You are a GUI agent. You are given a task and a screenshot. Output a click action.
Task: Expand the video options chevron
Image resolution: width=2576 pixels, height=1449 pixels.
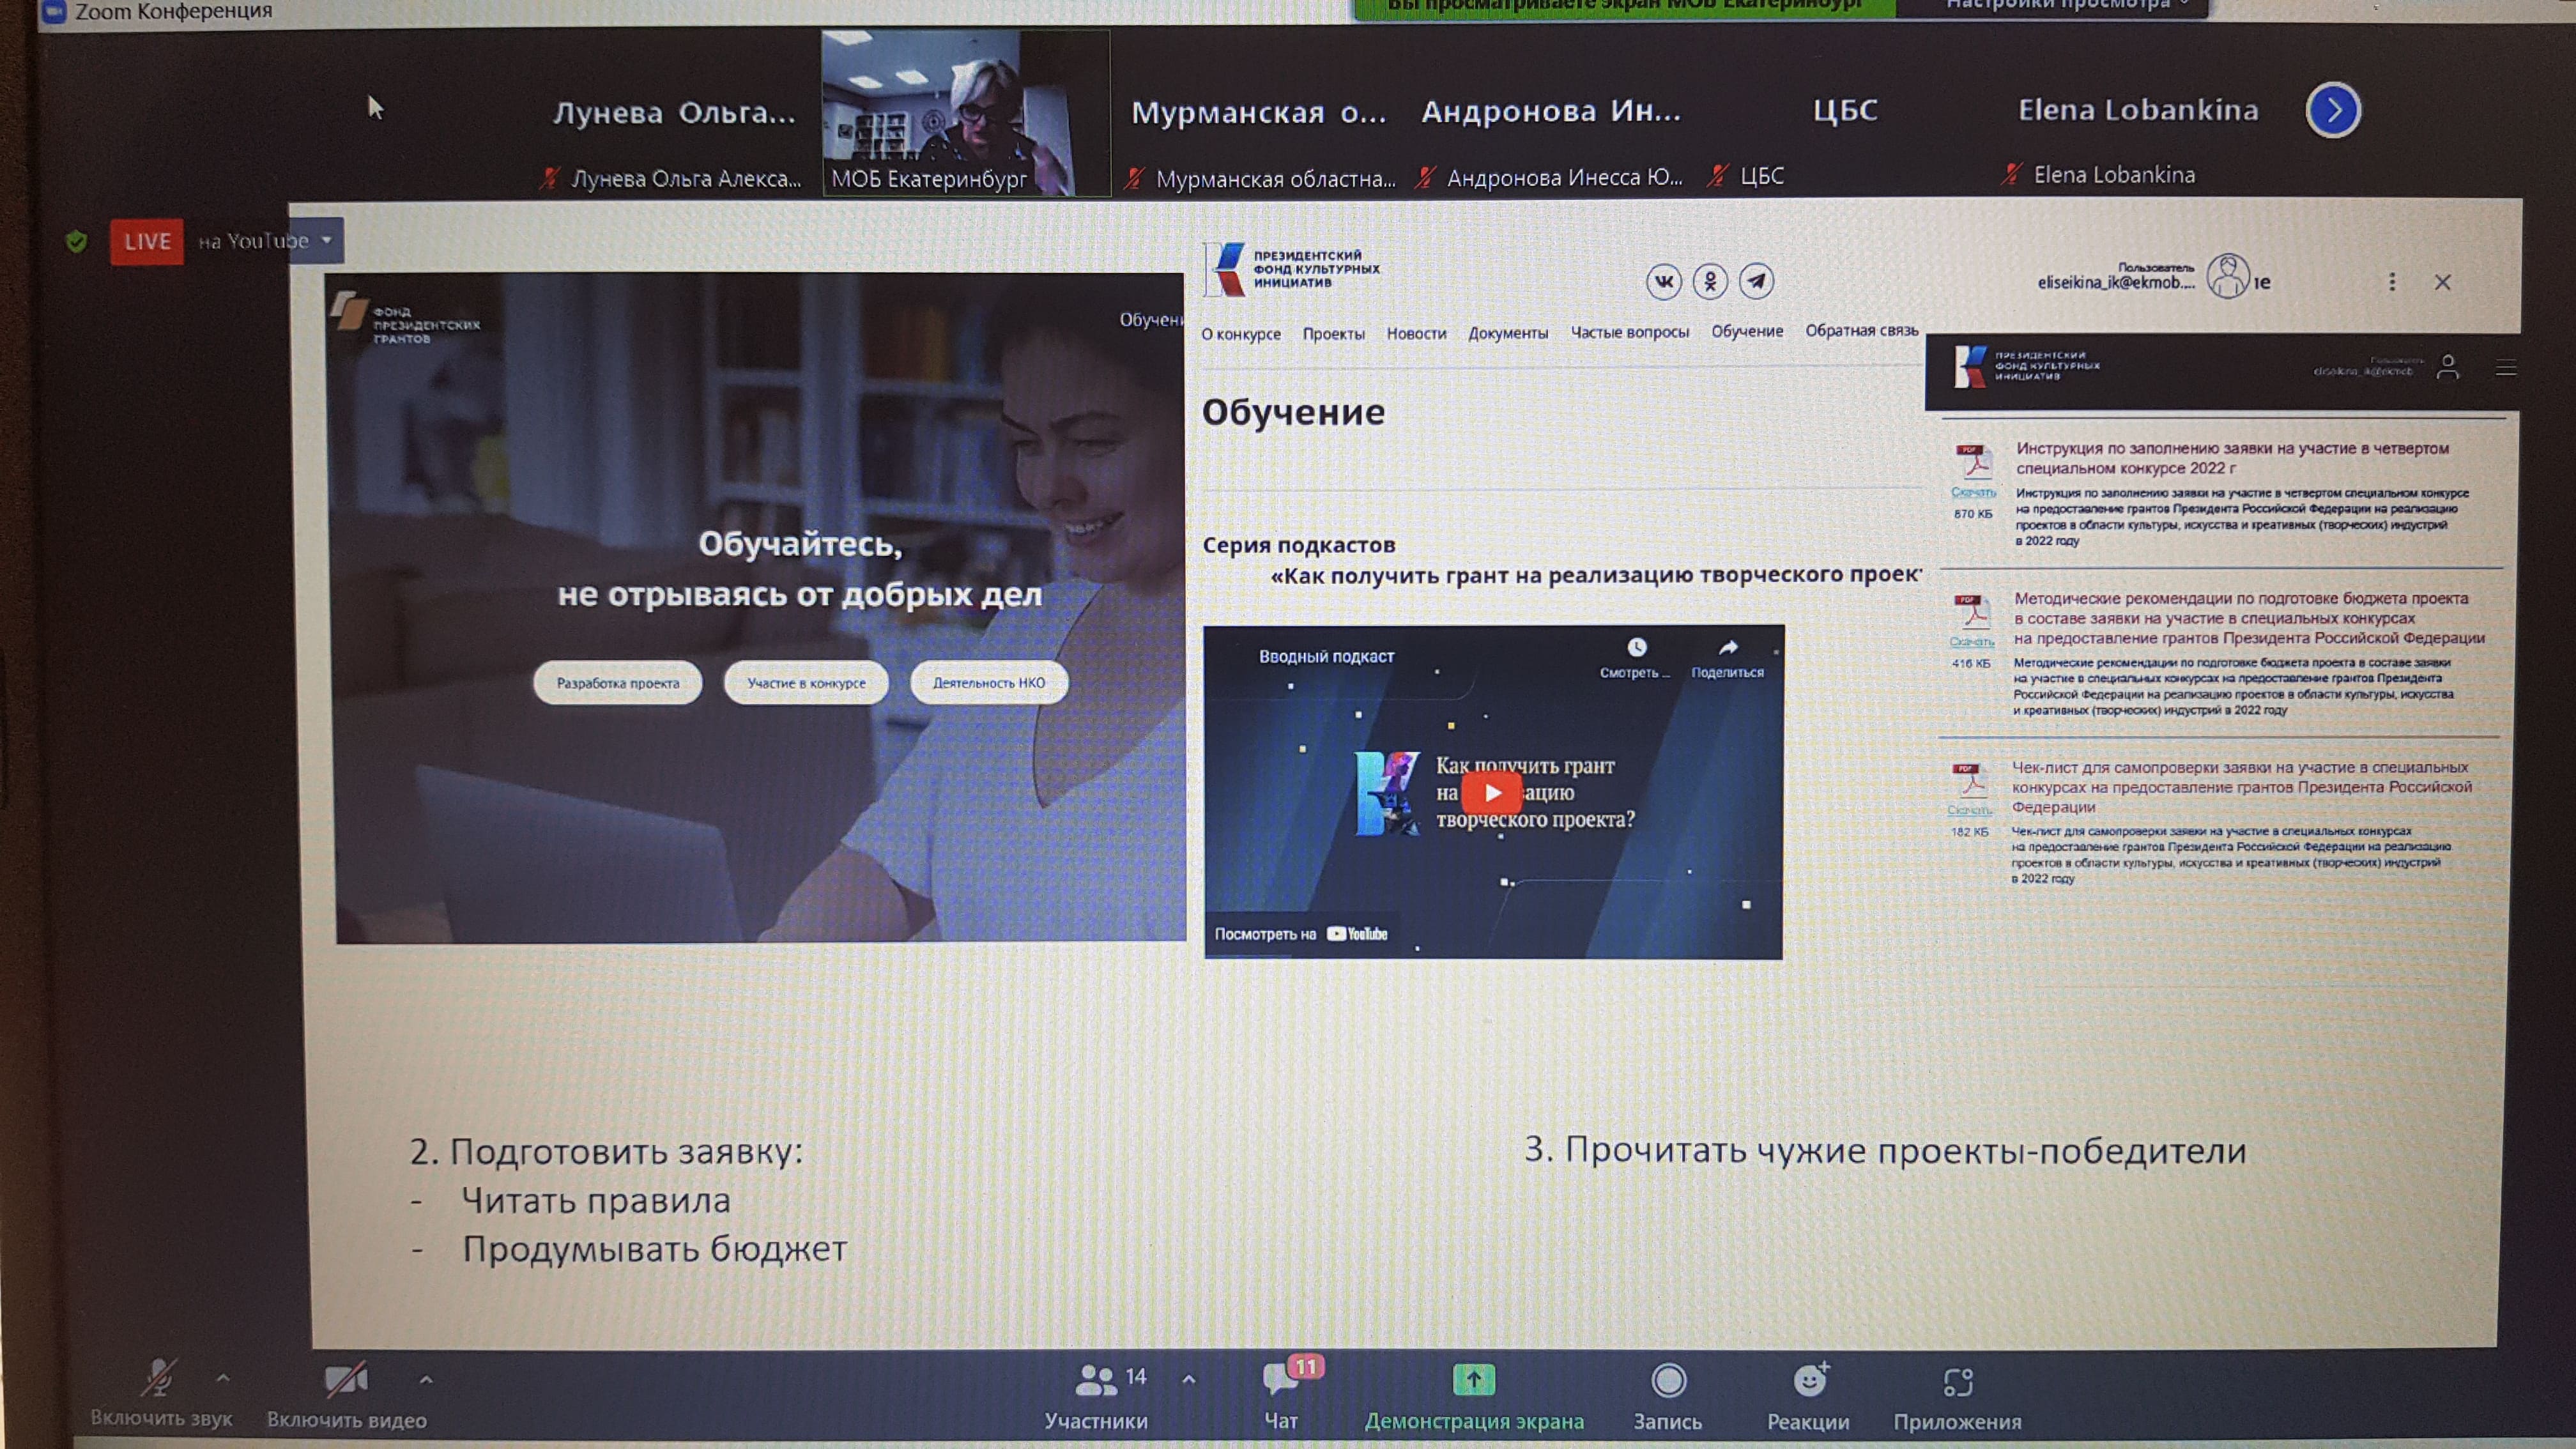point(426,1380)
